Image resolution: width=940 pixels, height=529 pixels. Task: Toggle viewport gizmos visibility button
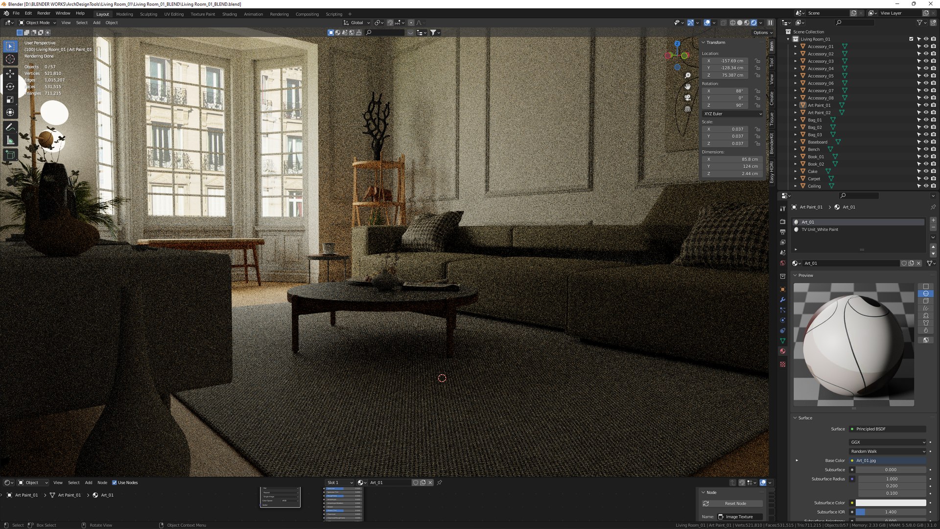[x=690, y=23]
